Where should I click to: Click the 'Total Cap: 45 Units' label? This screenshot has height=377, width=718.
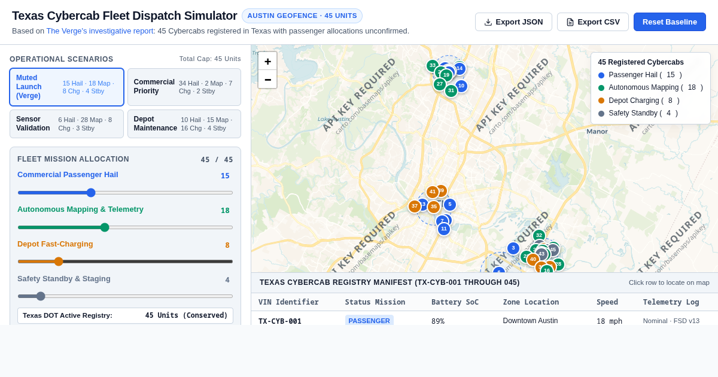(210, 59)
